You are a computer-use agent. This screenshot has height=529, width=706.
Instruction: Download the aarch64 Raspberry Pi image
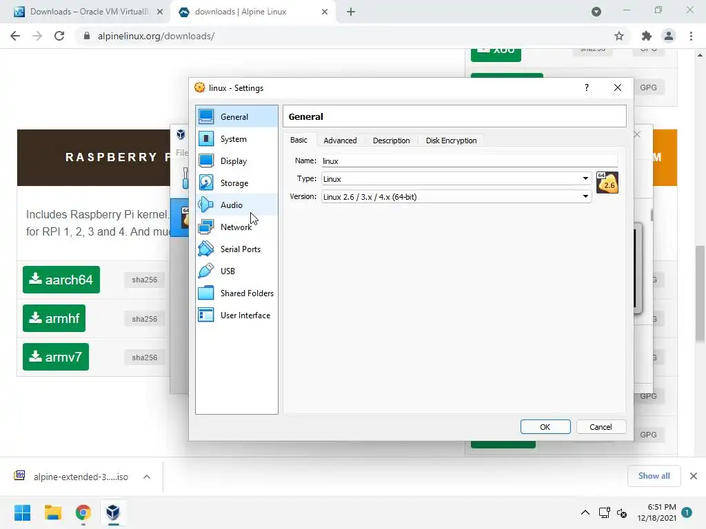pyautogui.click(x=61, y=280)
